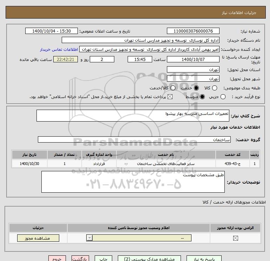Select the کالا/خدمت radio button

(173, 88)
